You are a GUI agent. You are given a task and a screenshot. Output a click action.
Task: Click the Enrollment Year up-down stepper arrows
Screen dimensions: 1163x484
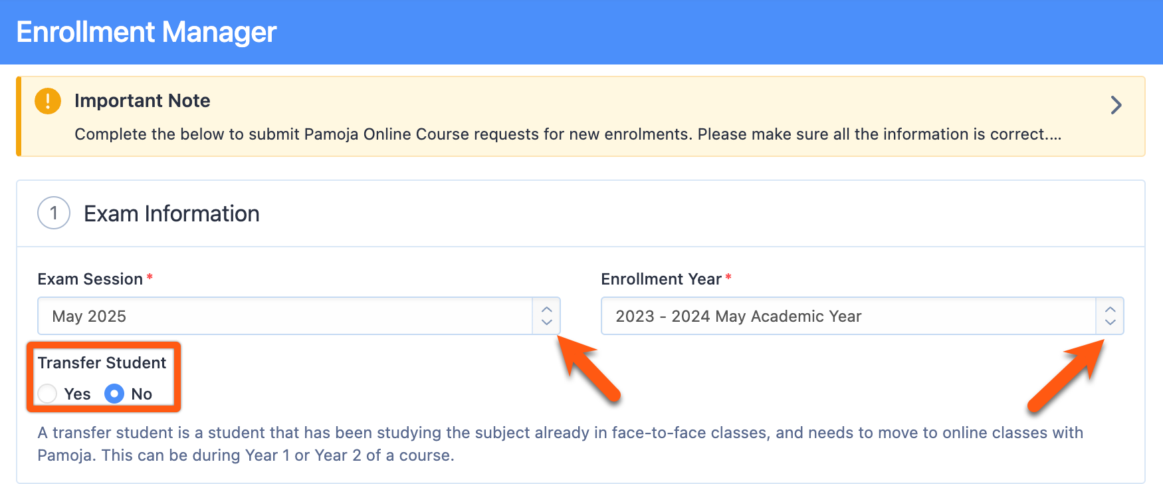tap(1110, 316)
